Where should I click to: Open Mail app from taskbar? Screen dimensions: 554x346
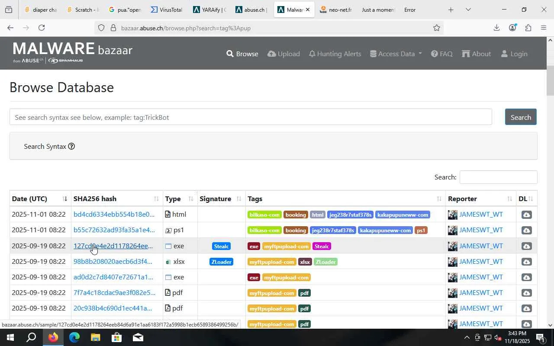click(138, 337)
